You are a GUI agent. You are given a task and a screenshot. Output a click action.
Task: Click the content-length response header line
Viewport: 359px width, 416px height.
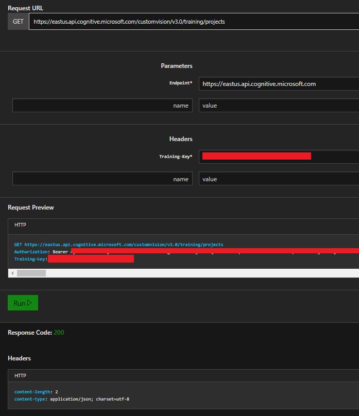36,392
